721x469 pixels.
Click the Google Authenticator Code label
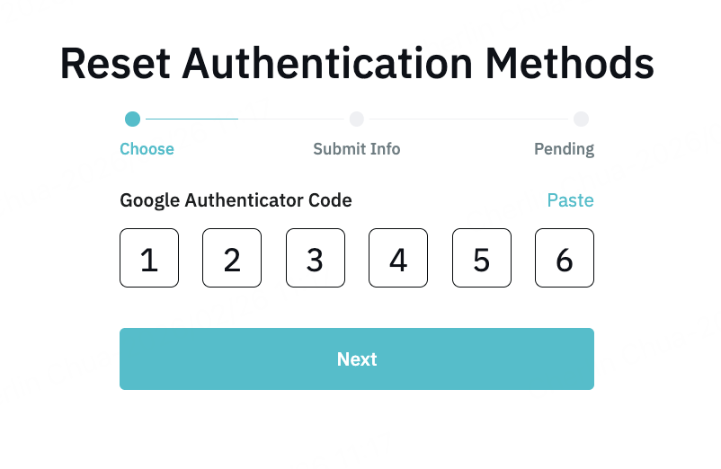click(236, 200)
